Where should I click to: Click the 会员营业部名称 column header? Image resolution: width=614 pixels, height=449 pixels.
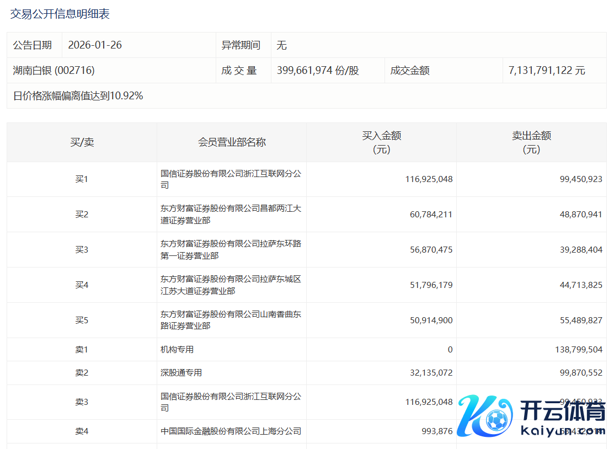232,142
